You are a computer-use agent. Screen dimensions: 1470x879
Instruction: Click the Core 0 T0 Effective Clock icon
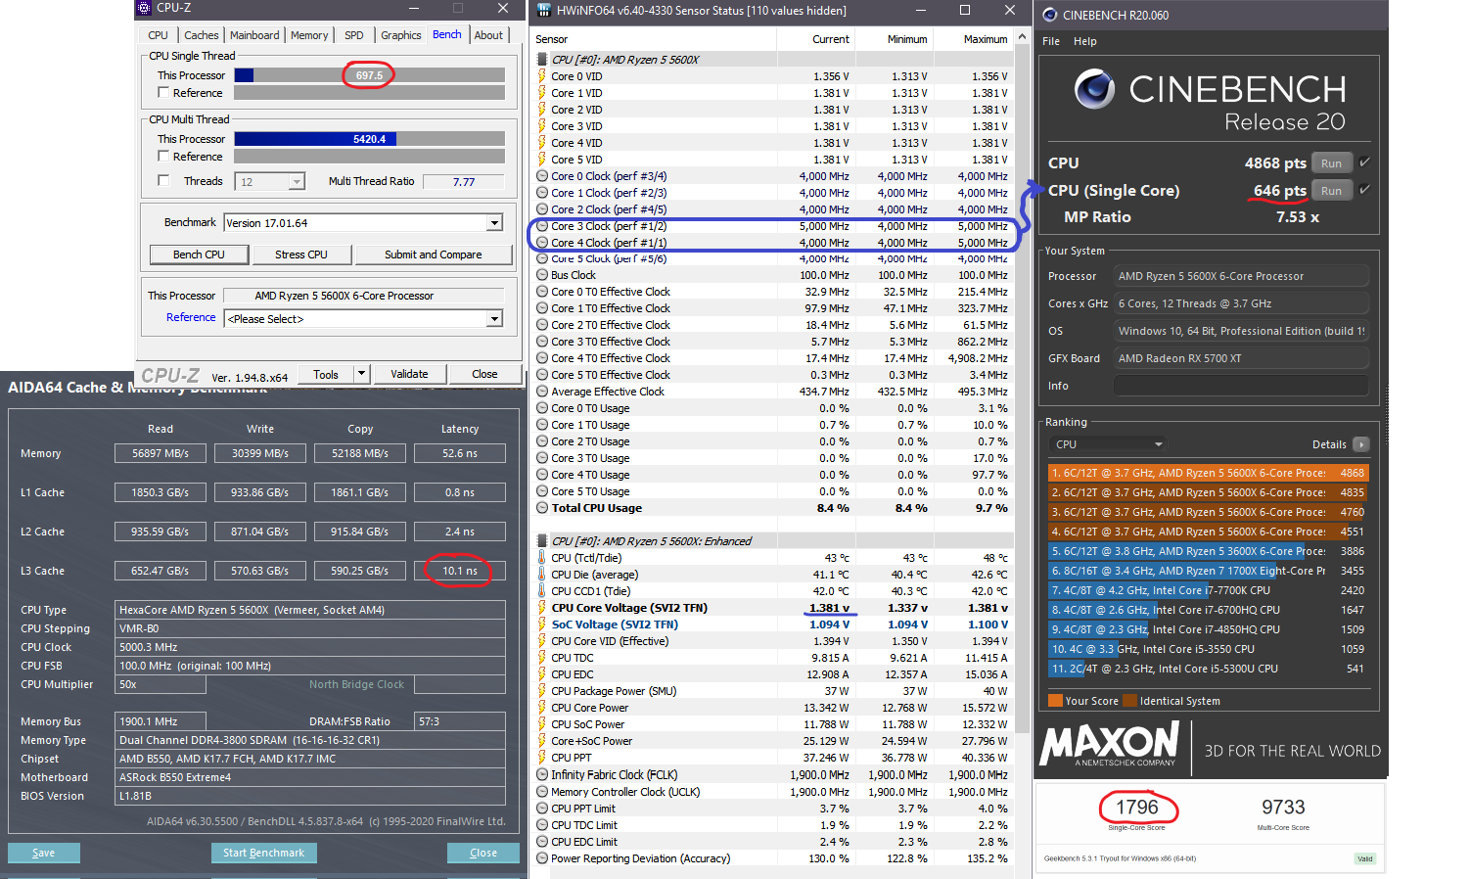coord(542,292)
